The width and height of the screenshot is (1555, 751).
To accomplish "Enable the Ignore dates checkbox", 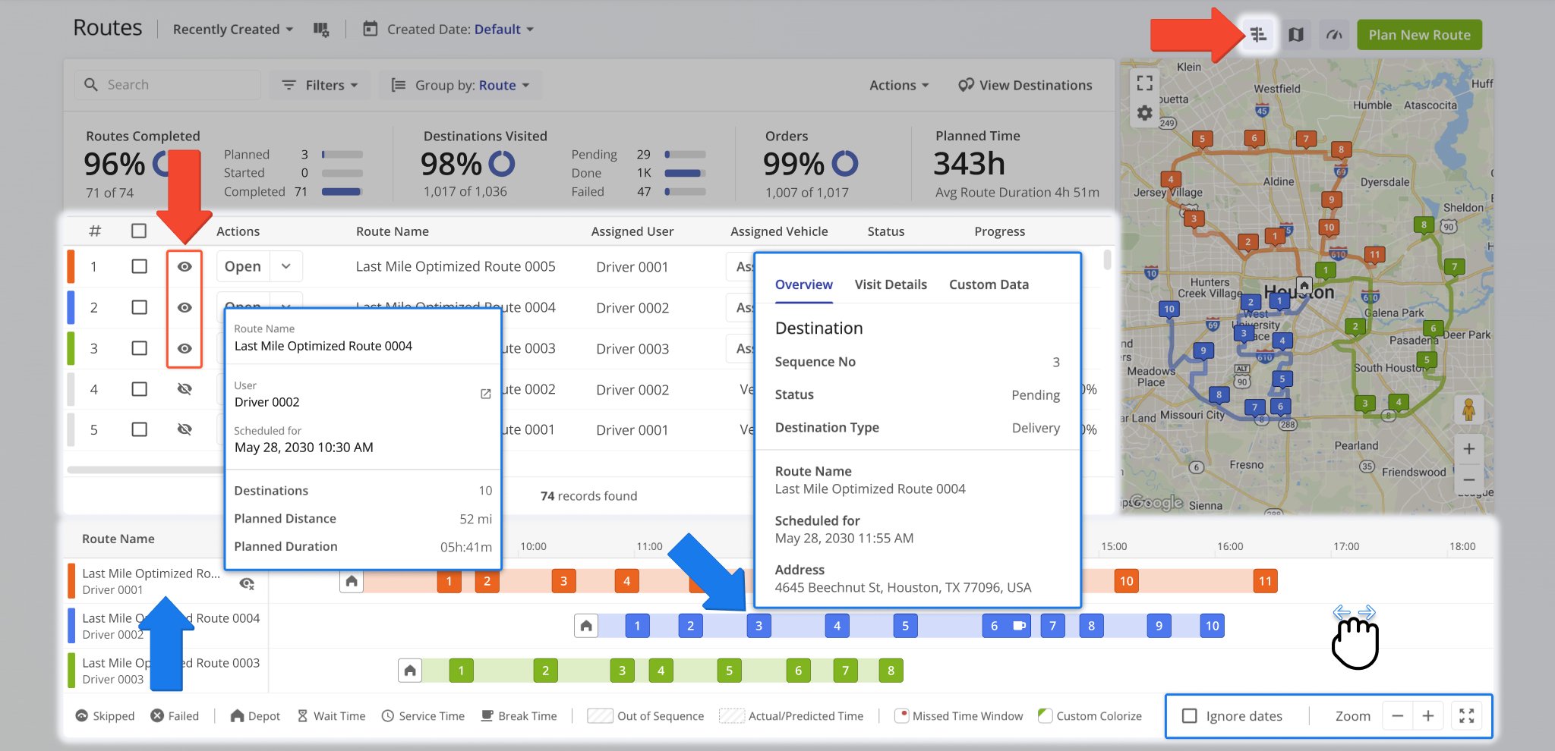I will (1188, 715).
